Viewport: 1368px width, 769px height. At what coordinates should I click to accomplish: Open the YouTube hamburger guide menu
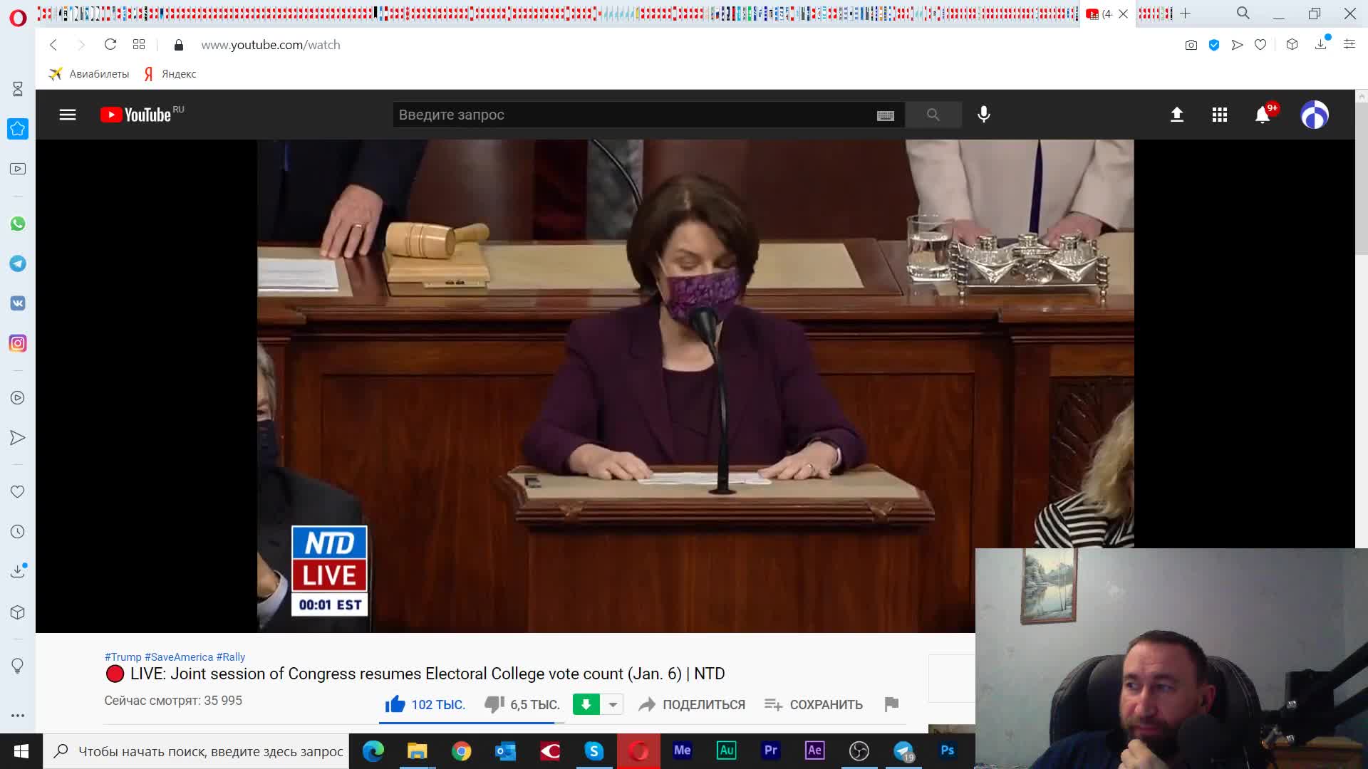68,115
